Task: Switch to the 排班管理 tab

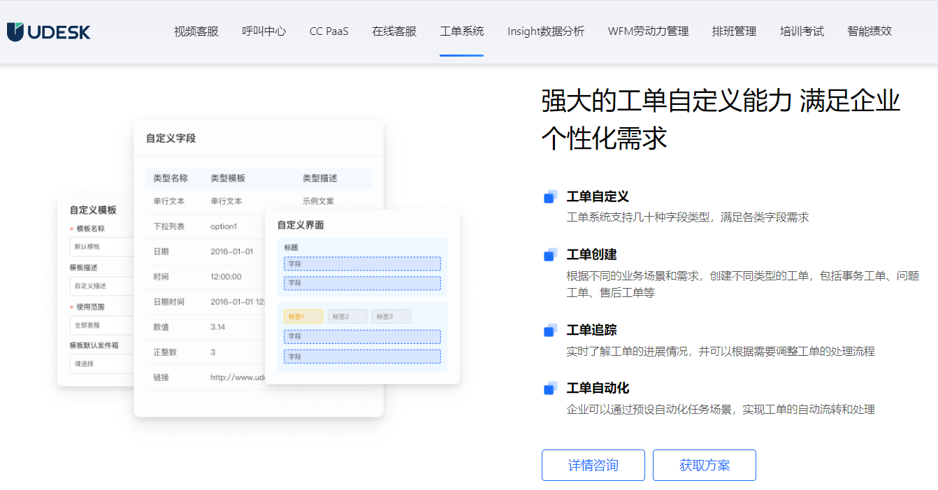Action: (x=734, y=31)
